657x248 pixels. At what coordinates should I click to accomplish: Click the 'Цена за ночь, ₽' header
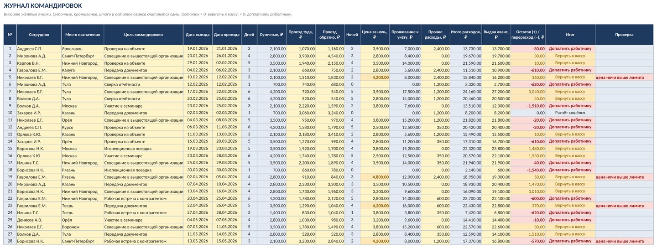click(x=375, y=35)
